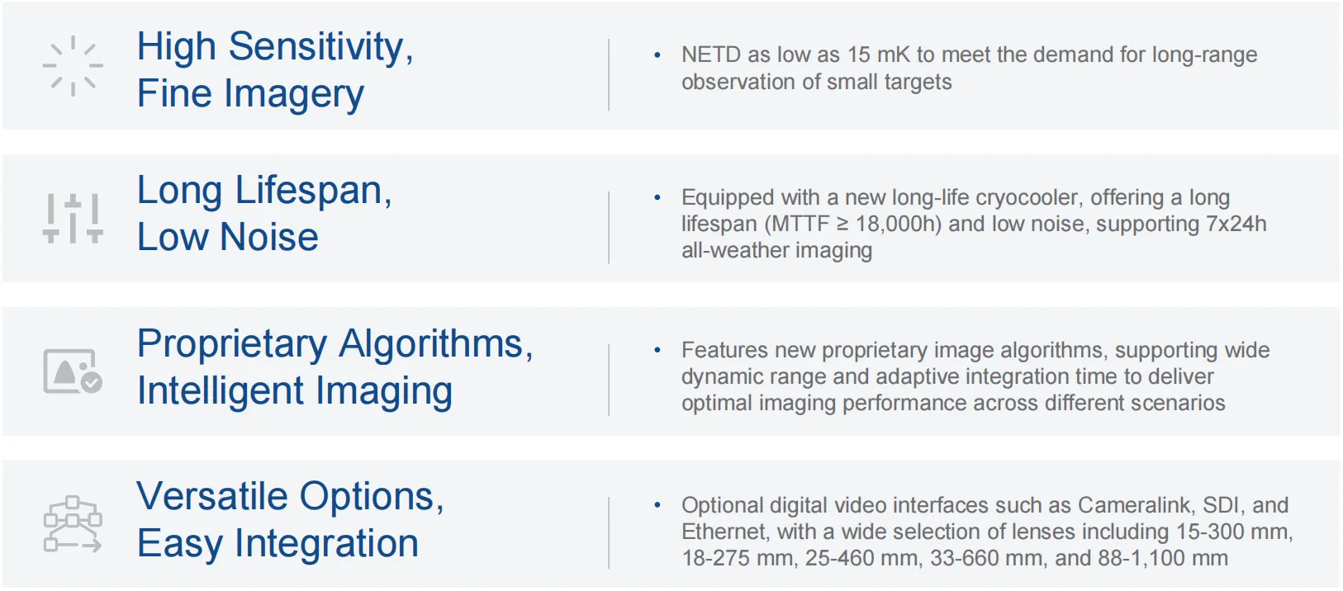Click the bullet before Optional digital video
1343x591 pixels.
point(657,505)
